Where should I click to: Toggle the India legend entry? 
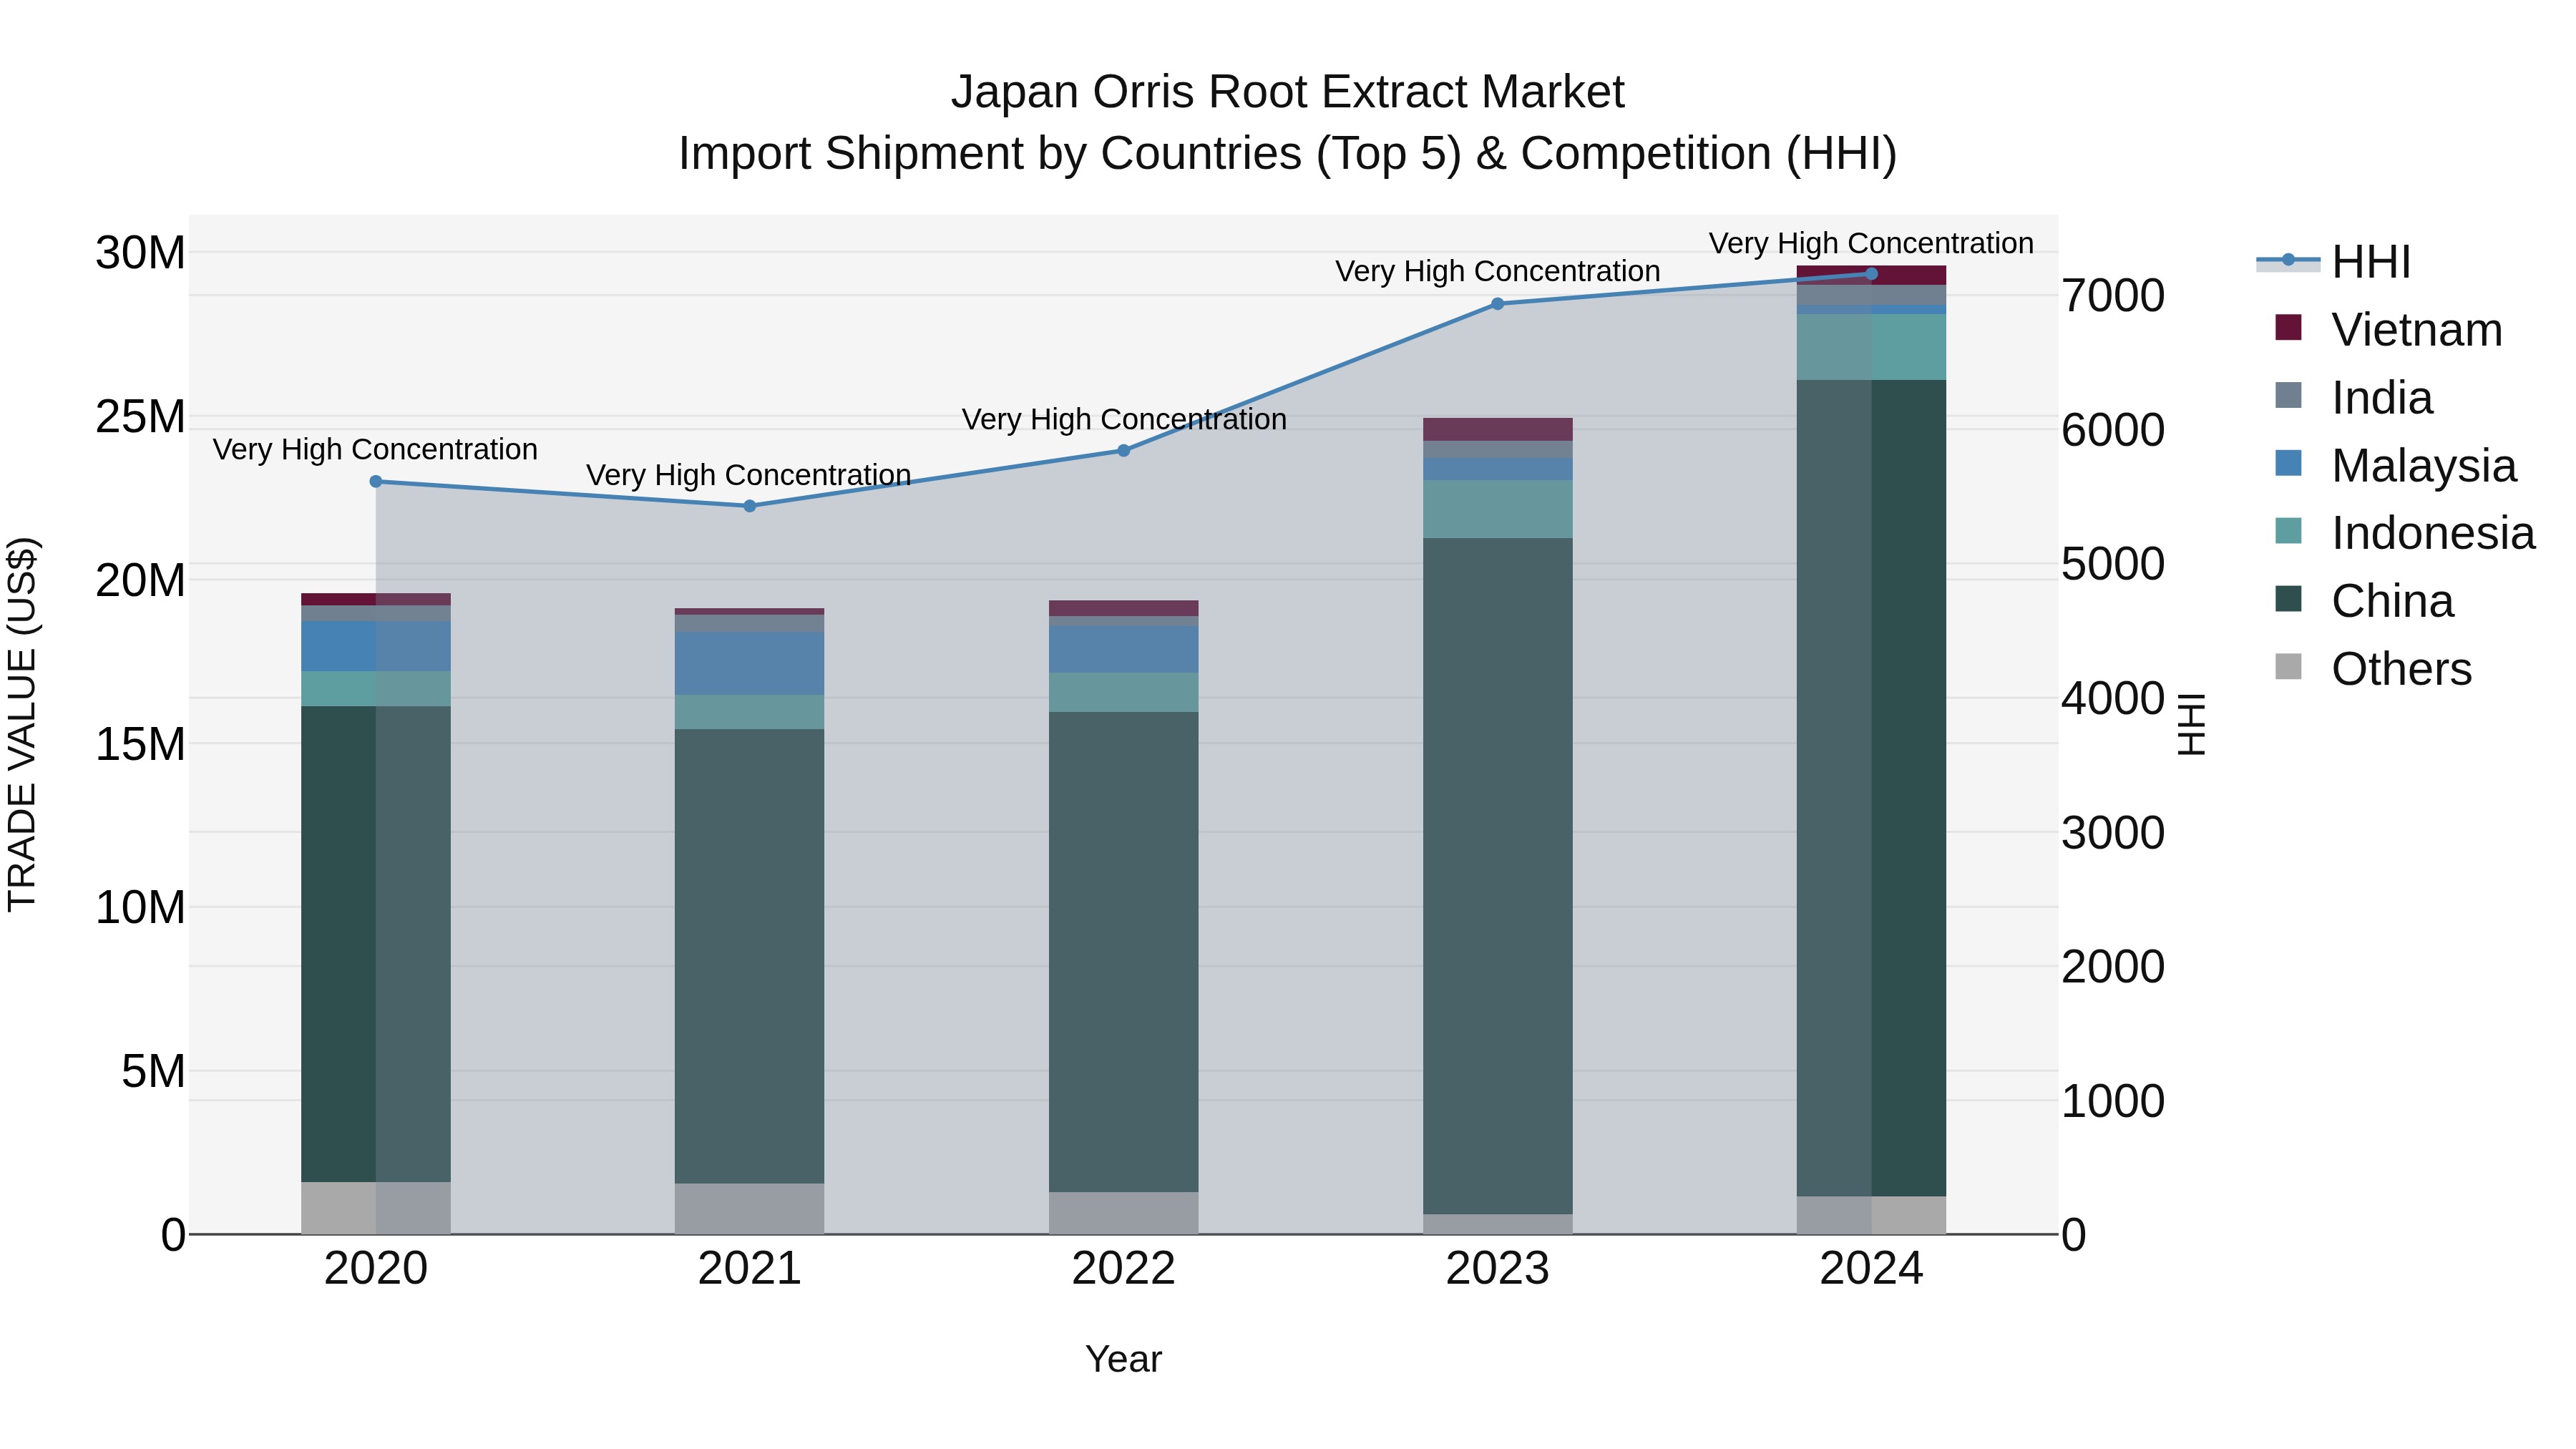click(x=2353, y=398)
